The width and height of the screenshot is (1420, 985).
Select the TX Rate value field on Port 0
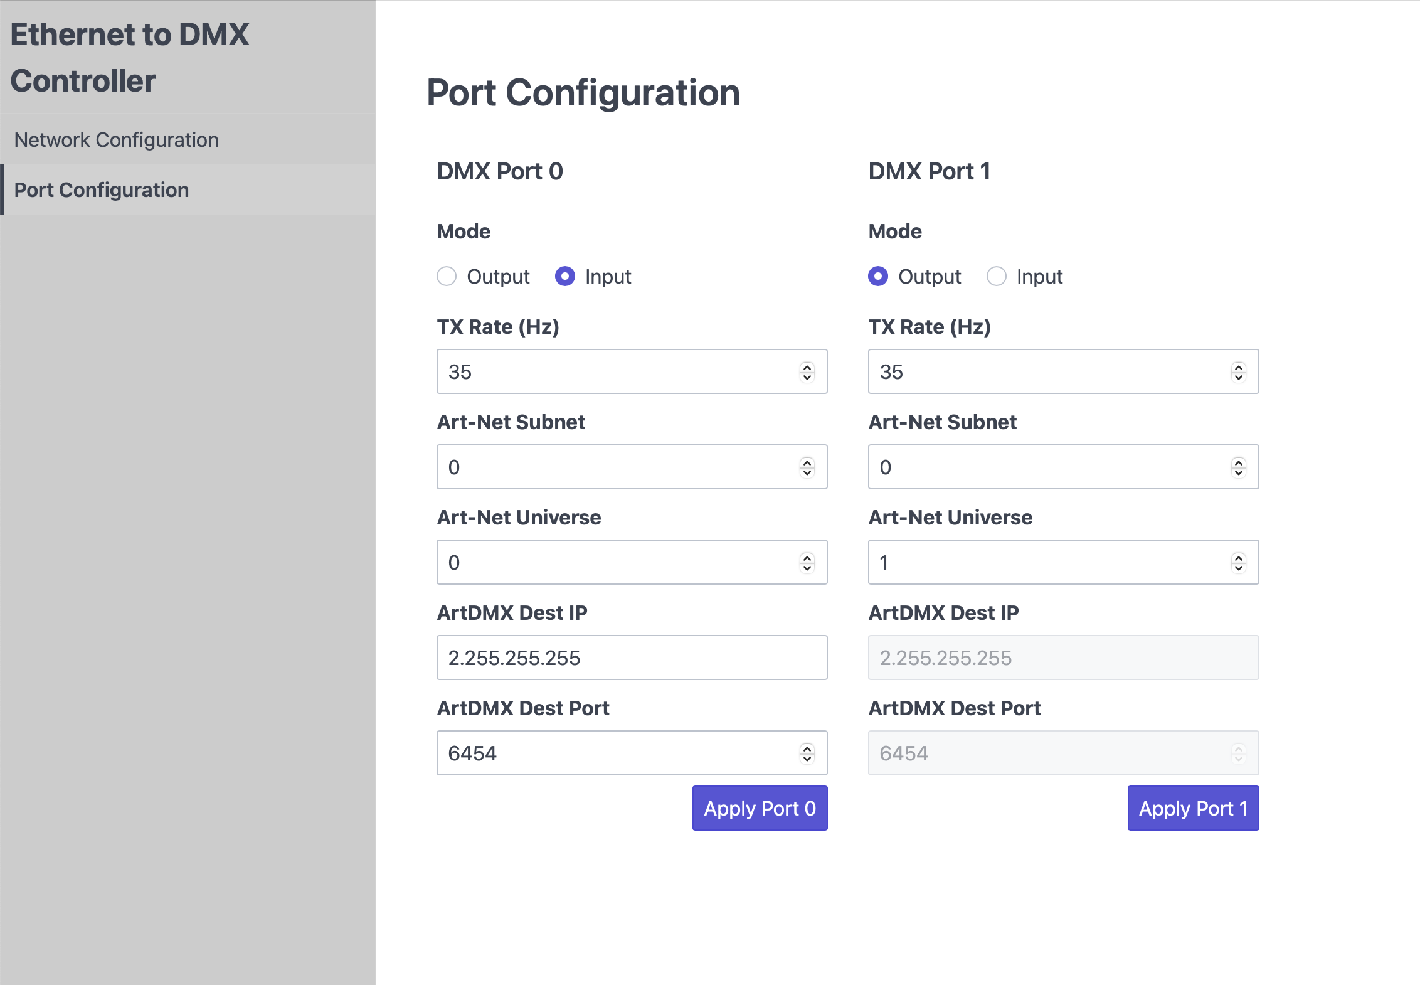click(615, 371)
